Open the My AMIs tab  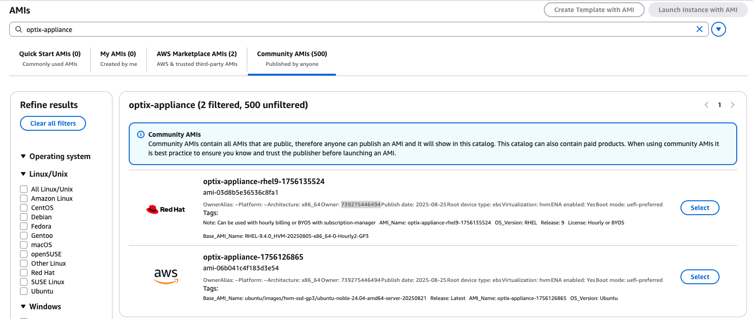pyautogui.click(x=119, y=59)
